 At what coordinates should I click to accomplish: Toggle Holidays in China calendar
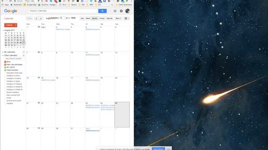[x=5, y=76]
